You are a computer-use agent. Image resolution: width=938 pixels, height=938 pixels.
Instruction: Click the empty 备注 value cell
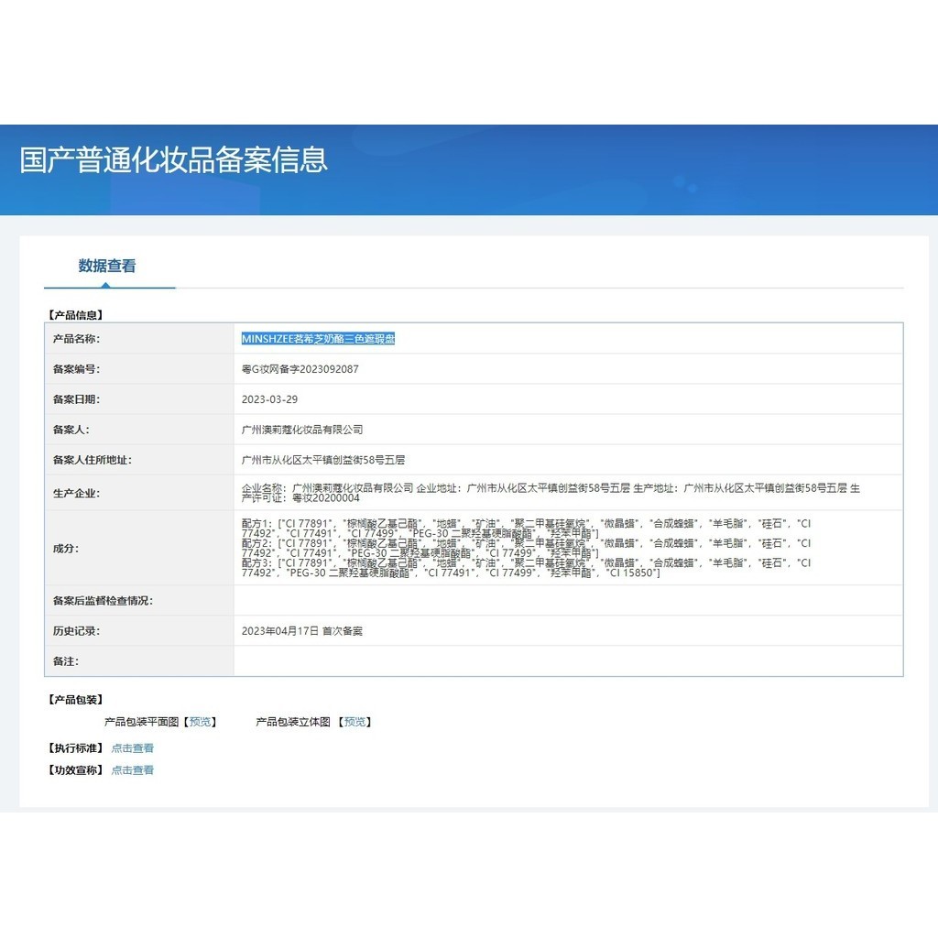pos(568,661)
